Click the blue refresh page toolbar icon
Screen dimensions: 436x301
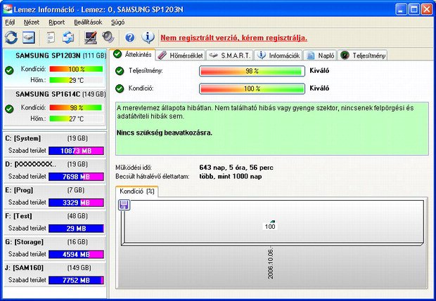68,37
